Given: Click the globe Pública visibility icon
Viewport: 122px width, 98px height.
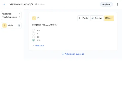Looking at the screenshot, I should click(36, 4).
